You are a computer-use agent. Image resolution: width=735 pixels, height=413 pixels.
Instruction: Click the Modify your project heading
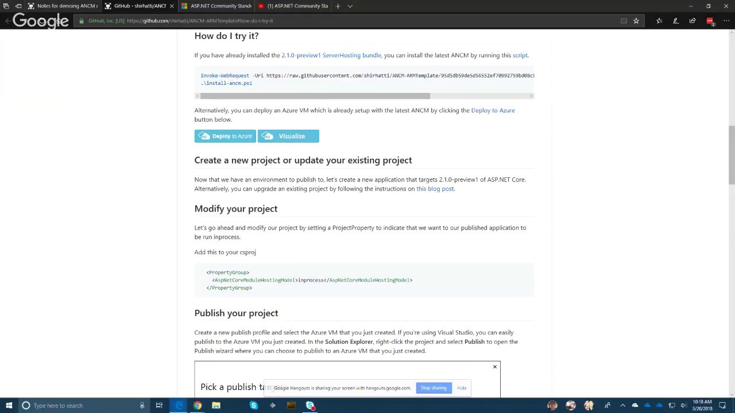click(236, 209)
